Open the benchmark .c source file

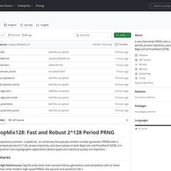tap(5, 65)
